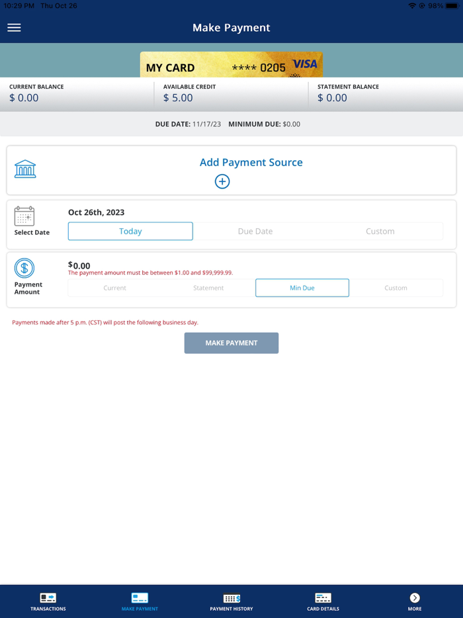Click the Select Date label
Image resolution: width=463 pixels, height=618 pixels.
32,232
